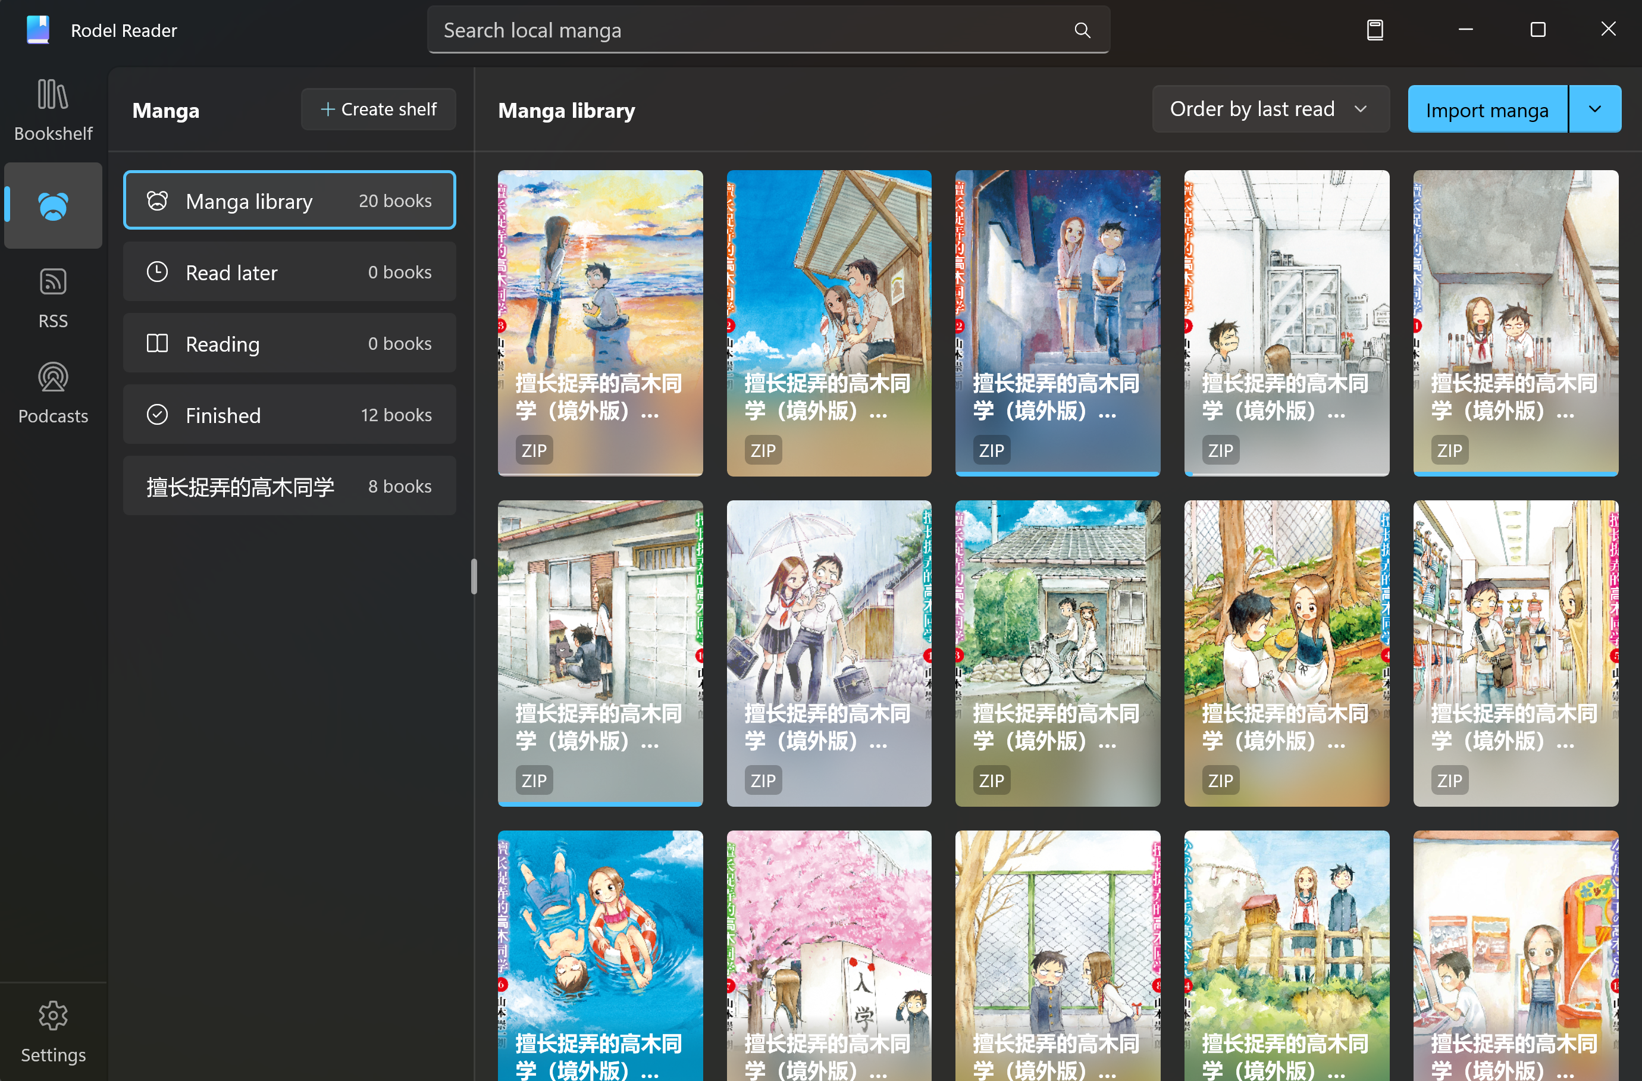Viewport: 1642px width, 1081px height.
Task: Click the Manga library heading text
Action: 566,111
